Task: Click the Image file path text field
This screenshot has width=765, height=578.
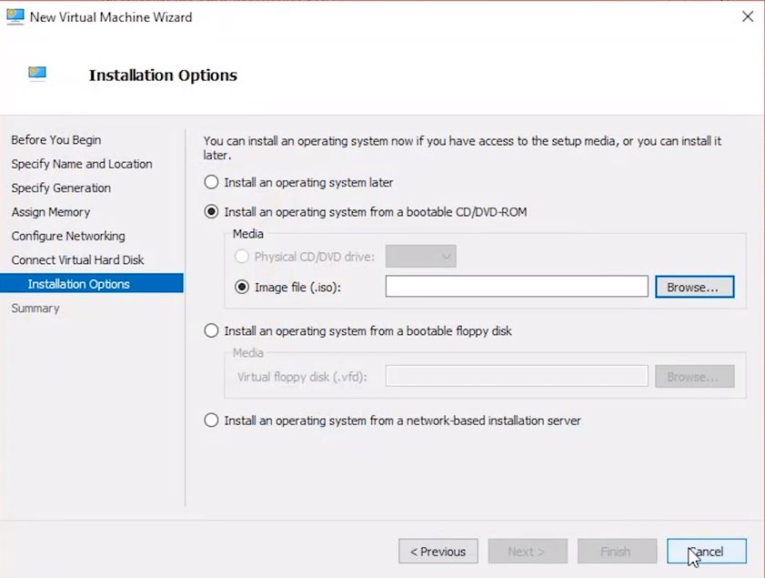Action: (x=516, y=287)
